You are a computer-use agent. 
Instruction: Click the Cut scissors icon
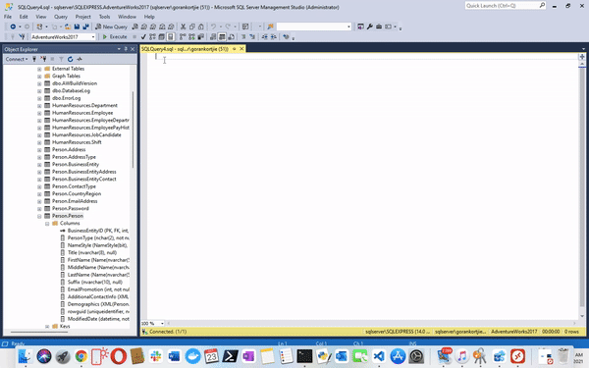(183, 26)
